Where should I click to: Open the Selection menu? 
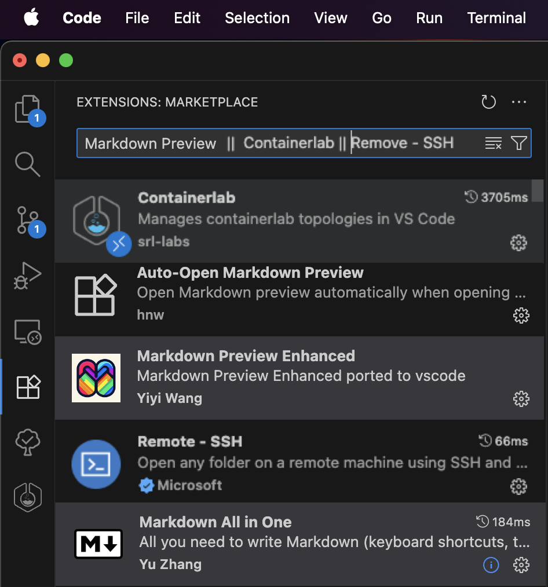(x=257, y=17)
